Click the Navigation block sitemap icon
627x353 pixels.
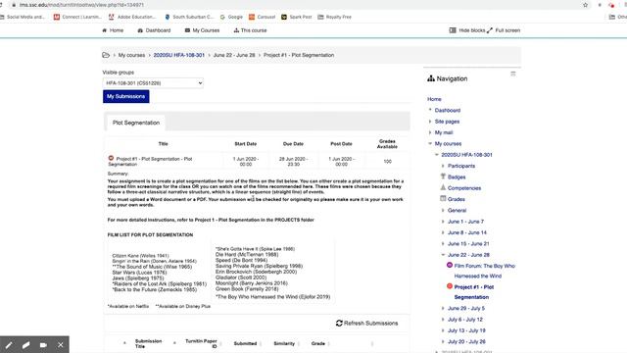tap(431, 78)
